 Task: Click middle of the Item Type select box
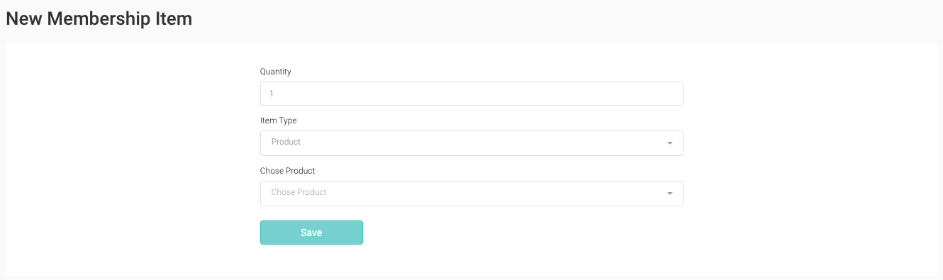[x=471, y=143]
